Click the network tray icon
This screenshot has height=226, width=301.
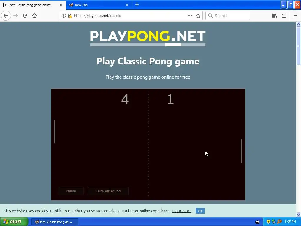click(274, 222)
